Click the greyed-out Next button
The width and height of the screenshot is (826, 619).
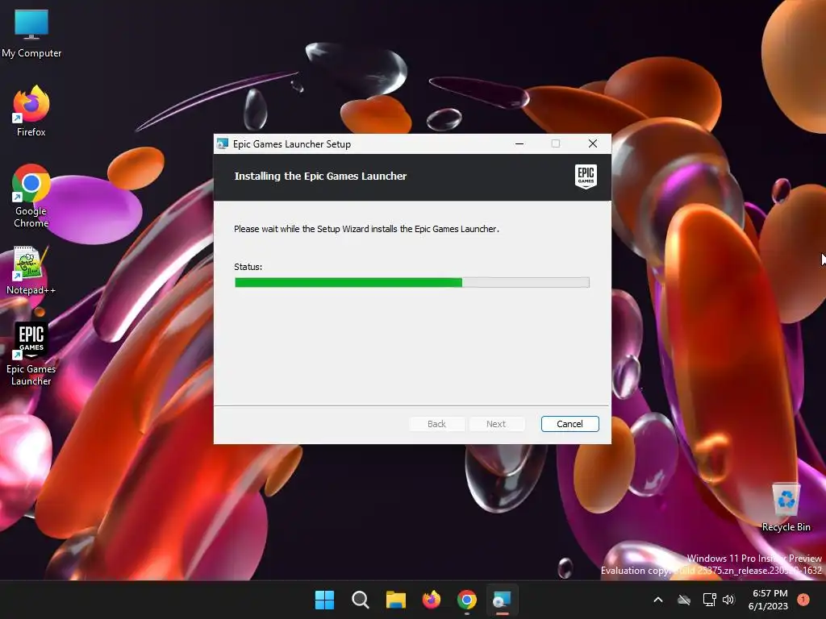pos(496,424)
